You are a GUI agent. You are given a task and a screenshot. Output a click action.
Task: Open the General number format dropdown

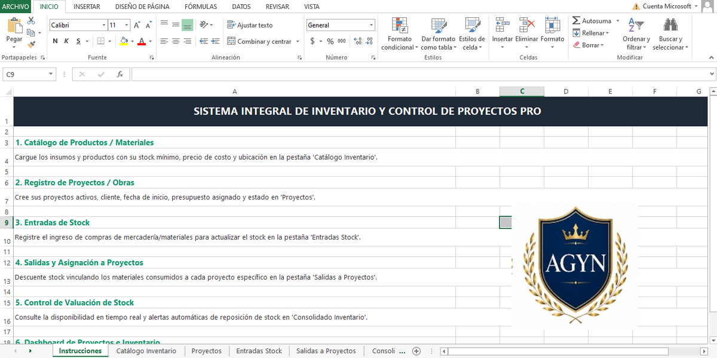click(x=371, y=25)
